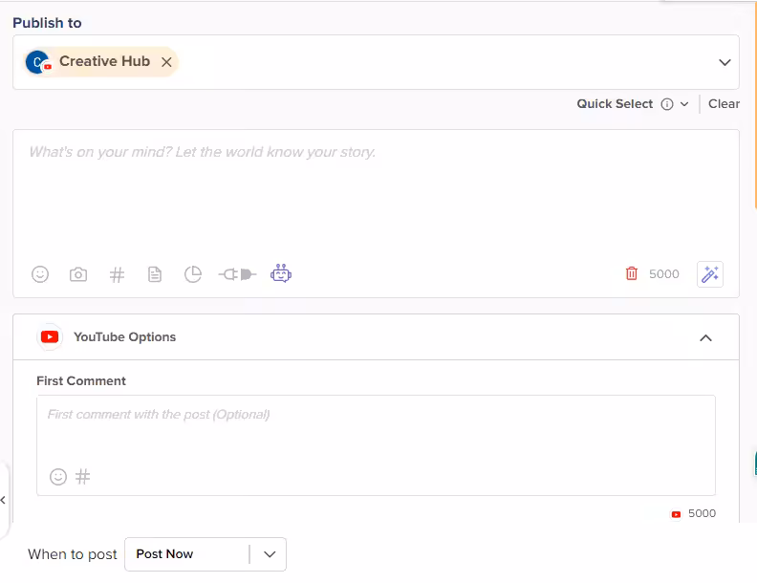Screen dimensions: 757x583
Task: Click the Clear link
Action: pyautogui.click(x=724, y=104)
